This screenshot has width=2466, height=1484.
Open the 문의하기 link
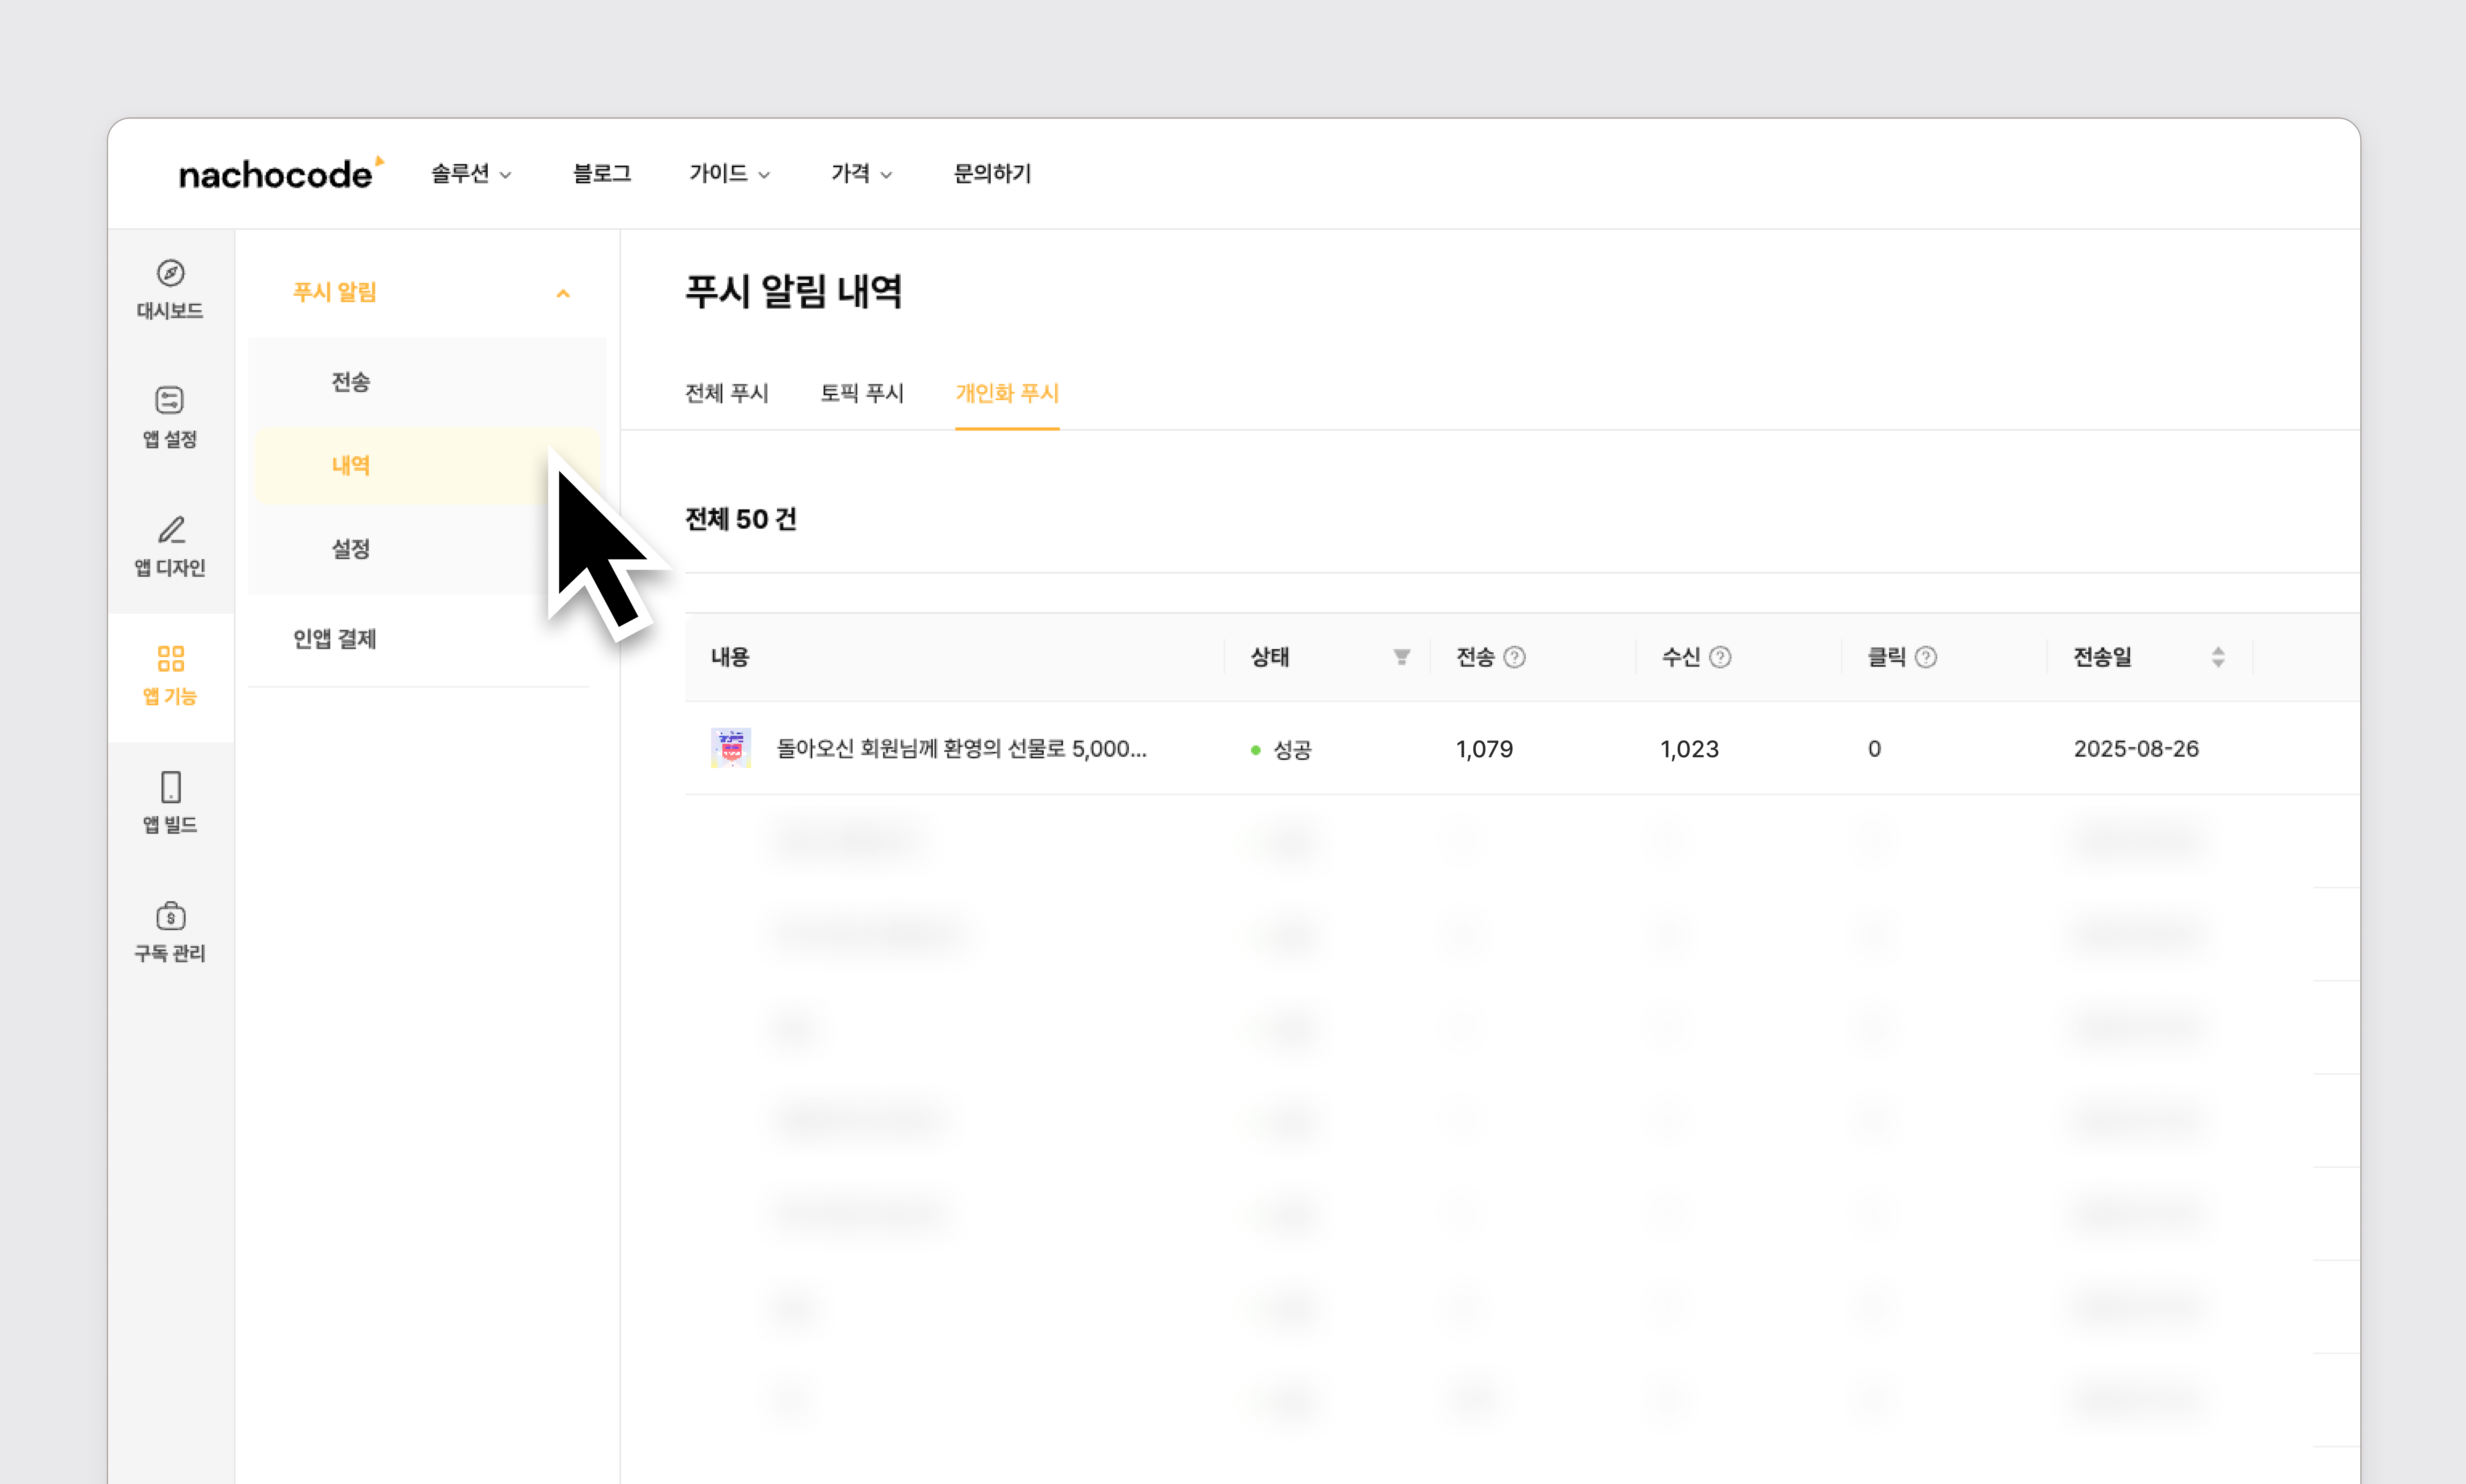point(992,174)
